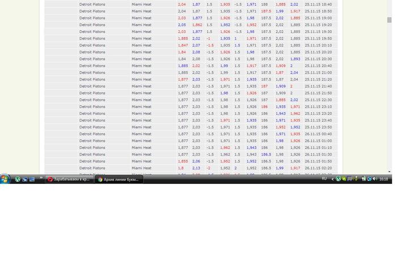Click red handicap -2 in the 02:20 row

pos(208,168)
